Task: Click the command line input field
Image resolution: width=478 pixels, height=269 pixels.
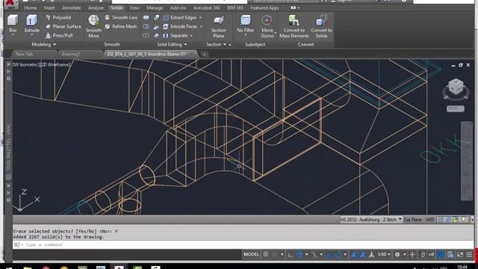Action: tap(243, 244)
